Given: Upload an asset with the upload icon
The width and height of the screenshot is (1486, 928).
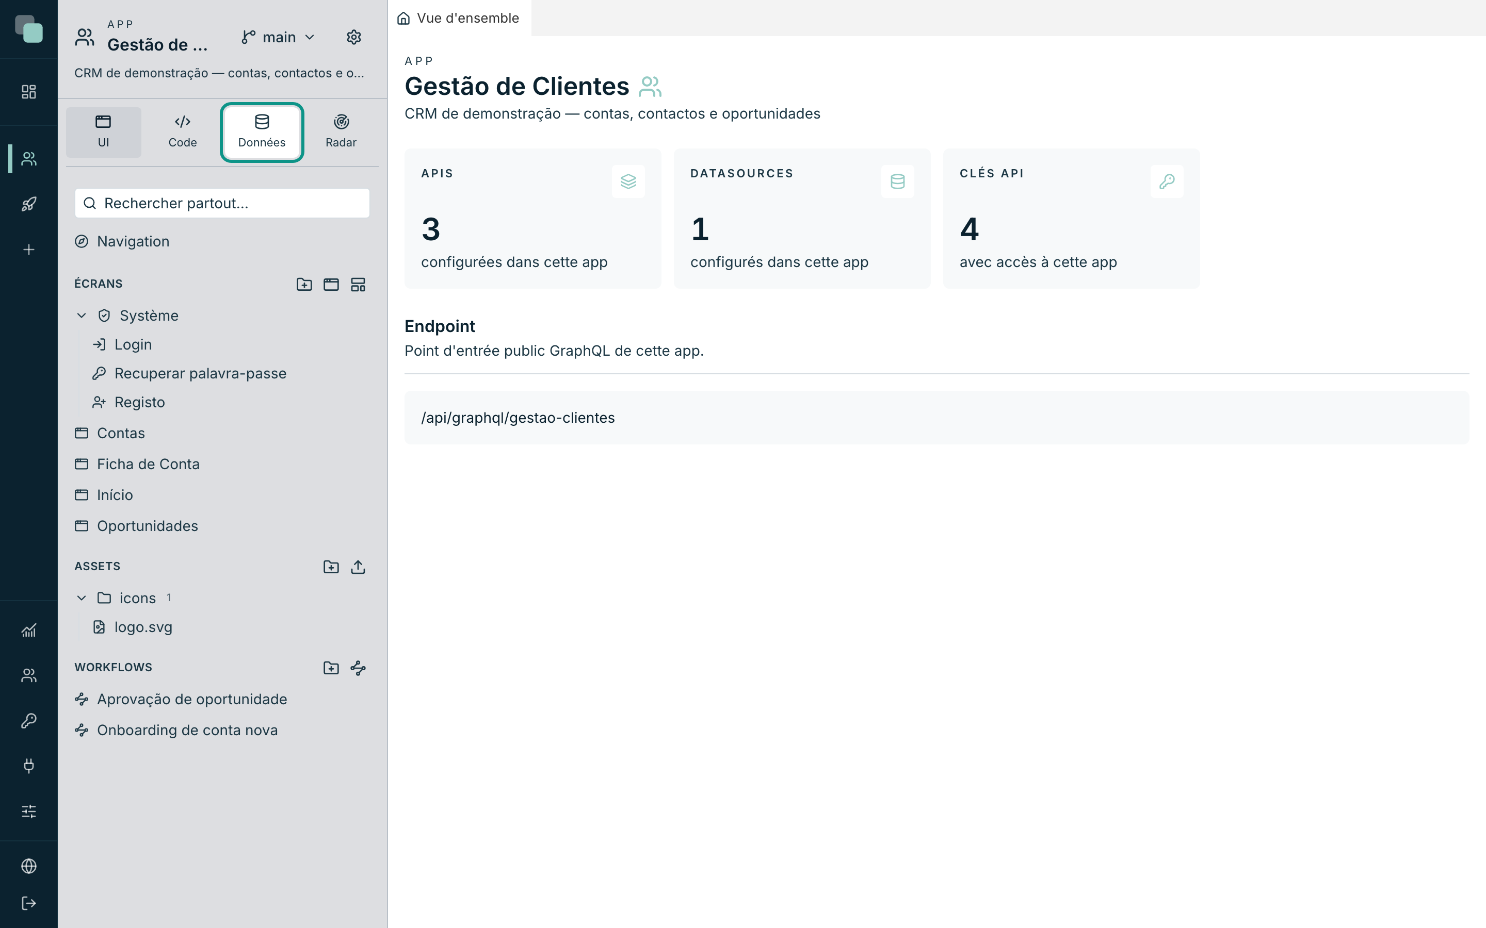Looking at the screenshot, I should click(x=358, y=567).
